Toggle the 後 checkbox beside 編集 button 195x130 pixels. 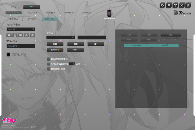(162, 40)
